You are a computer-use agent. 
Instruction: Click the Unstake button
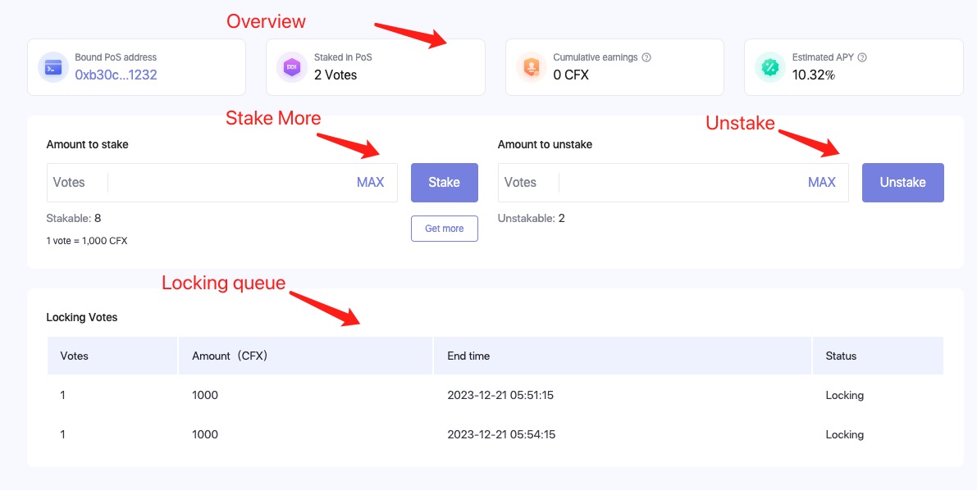(902, 182)
